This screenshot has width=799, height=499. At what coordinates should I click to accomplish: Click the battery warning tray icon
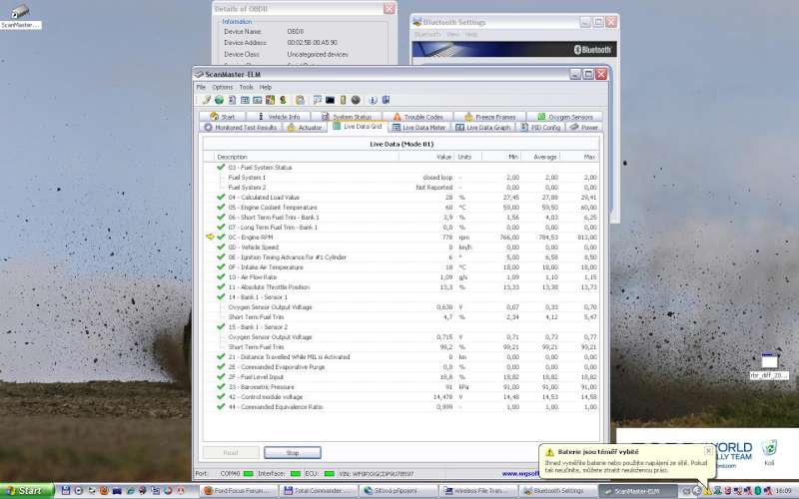click(x=707, y=491)
